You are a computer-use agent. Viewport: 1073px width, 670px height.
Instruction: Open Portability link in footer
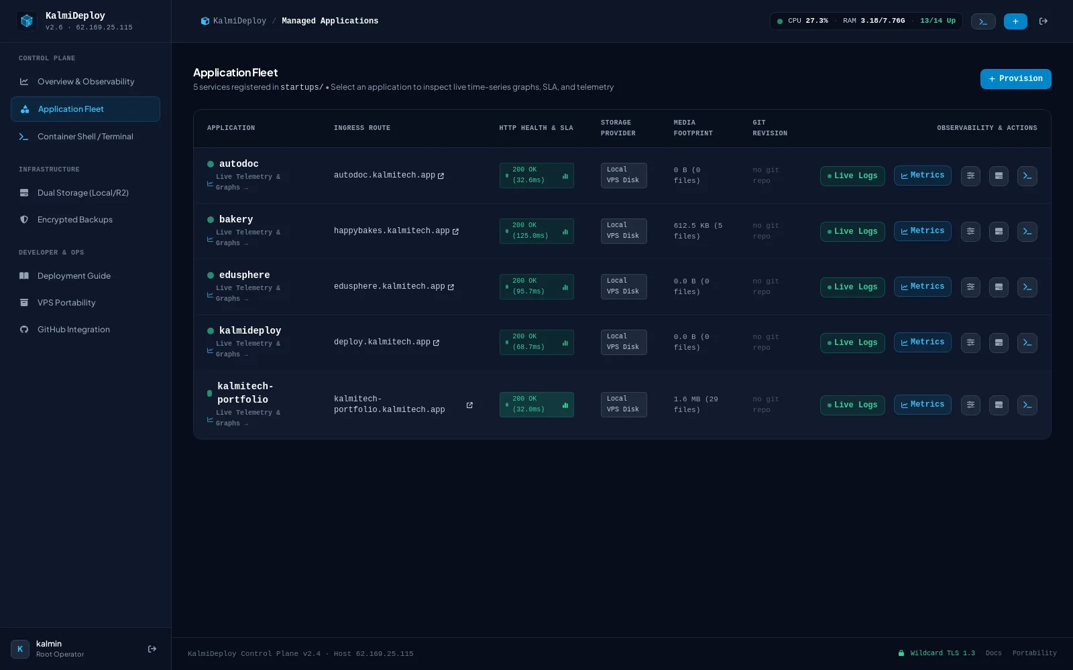[x=1034, y=653]
